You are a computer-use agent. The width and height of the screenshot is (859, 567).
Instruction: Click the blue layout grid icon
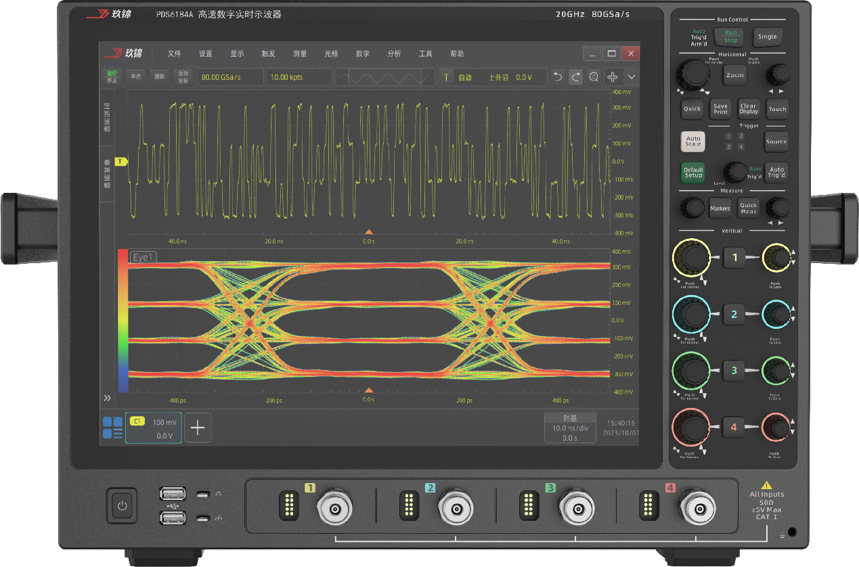112,428
